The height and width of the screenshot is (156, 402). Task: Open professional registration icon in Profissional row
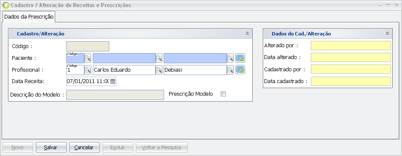tap(240, 70)
